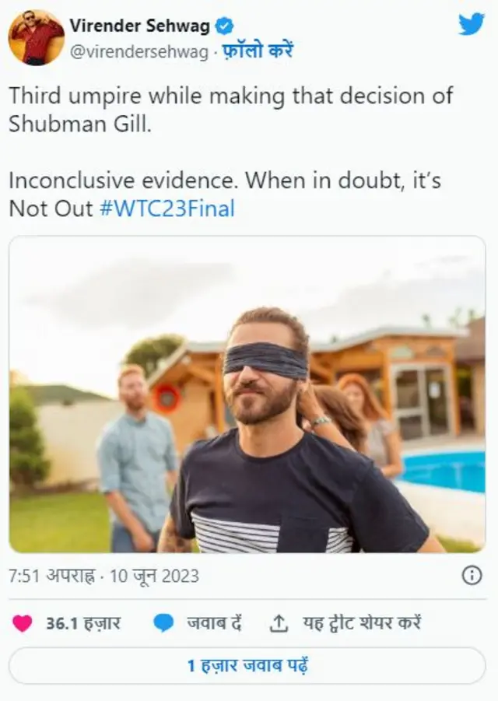Screen dimensions: 498x701
Task: Click the share upload arrow icon
Action: click(x=279, y=623)
